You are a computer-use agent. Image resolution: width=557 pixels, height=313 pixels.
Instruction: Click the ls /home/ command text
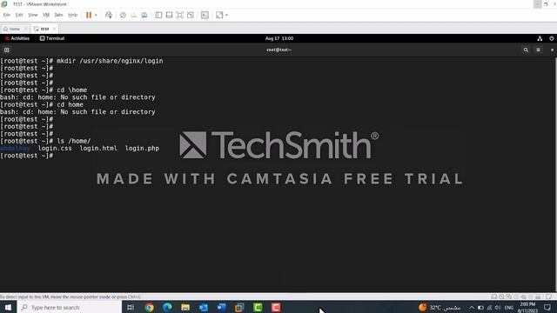(74, 141)
